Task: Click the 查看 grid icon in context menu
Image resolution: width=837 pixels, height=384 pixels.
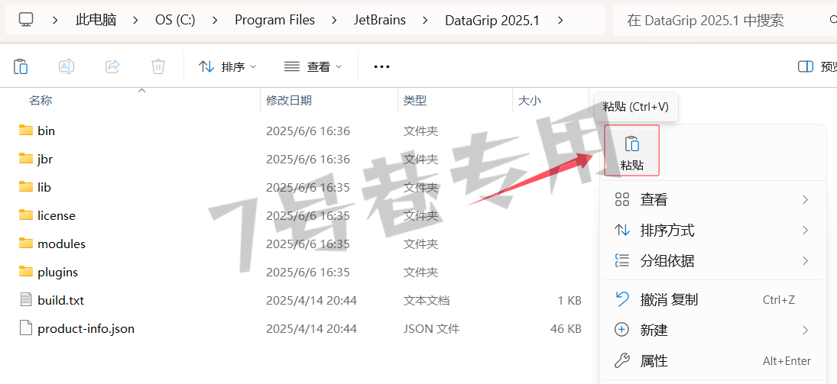Action: click(x=622, y=200)
